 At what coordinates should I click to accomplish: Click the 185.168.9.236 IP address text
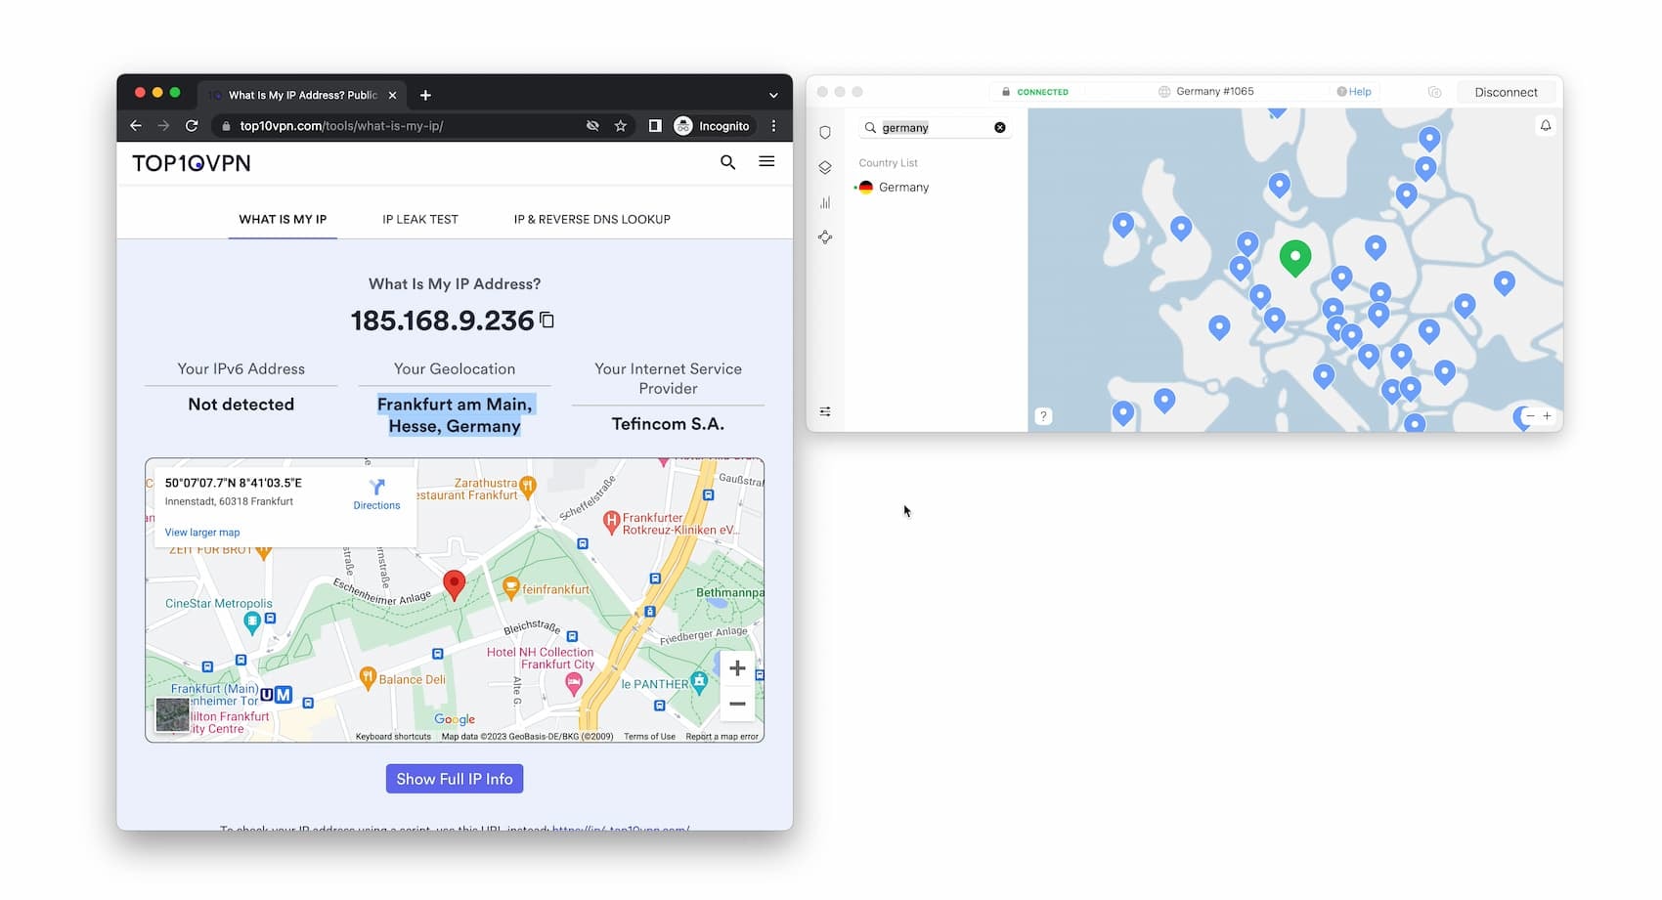click(x=442, y=321)
